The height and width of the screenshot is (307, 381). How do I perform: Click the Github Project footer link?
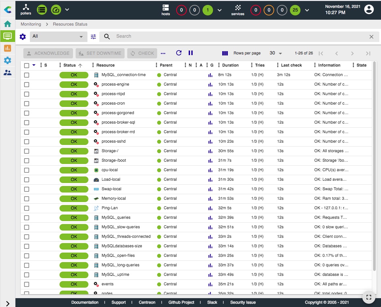point(181,302)
